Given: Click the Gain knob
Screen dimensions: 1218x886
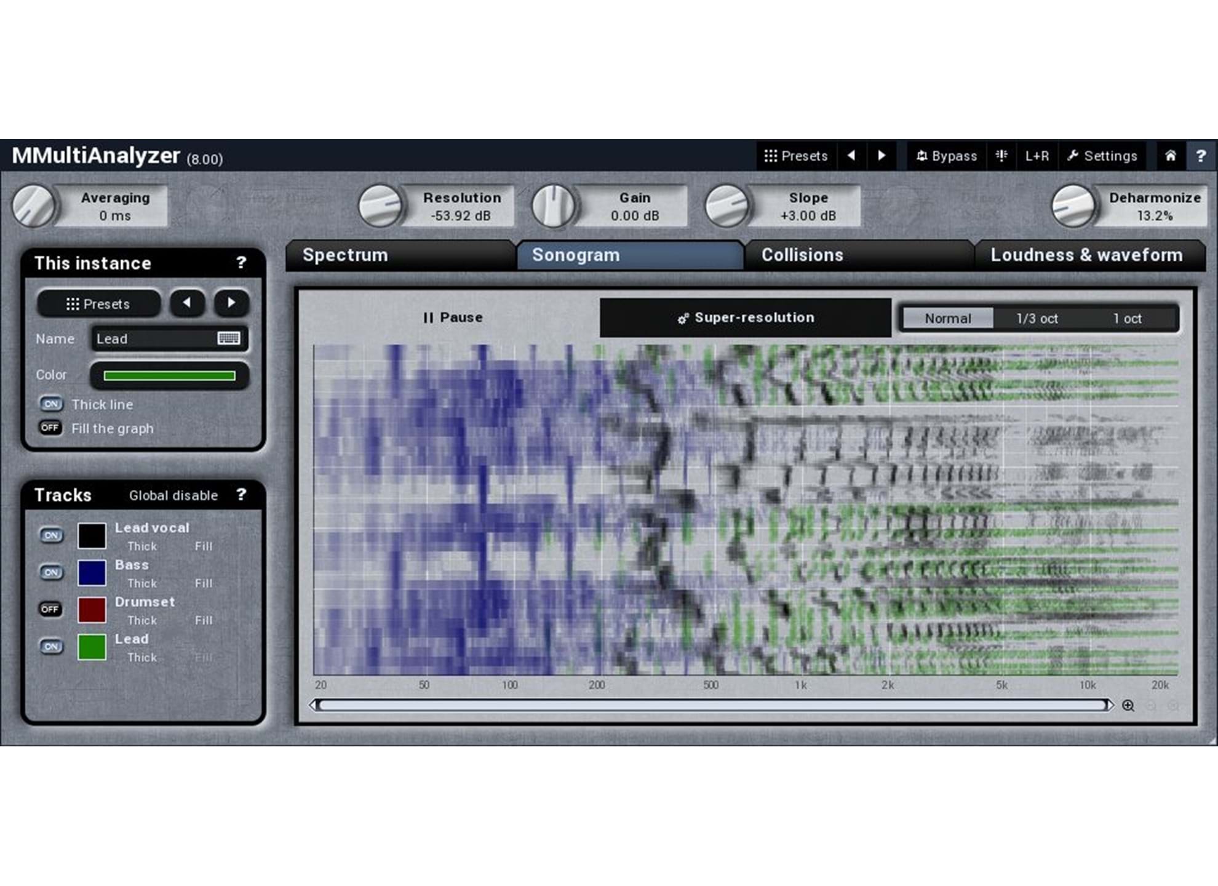Looking at the screenshot, I should pyautogui.click(x=554, y=206).
